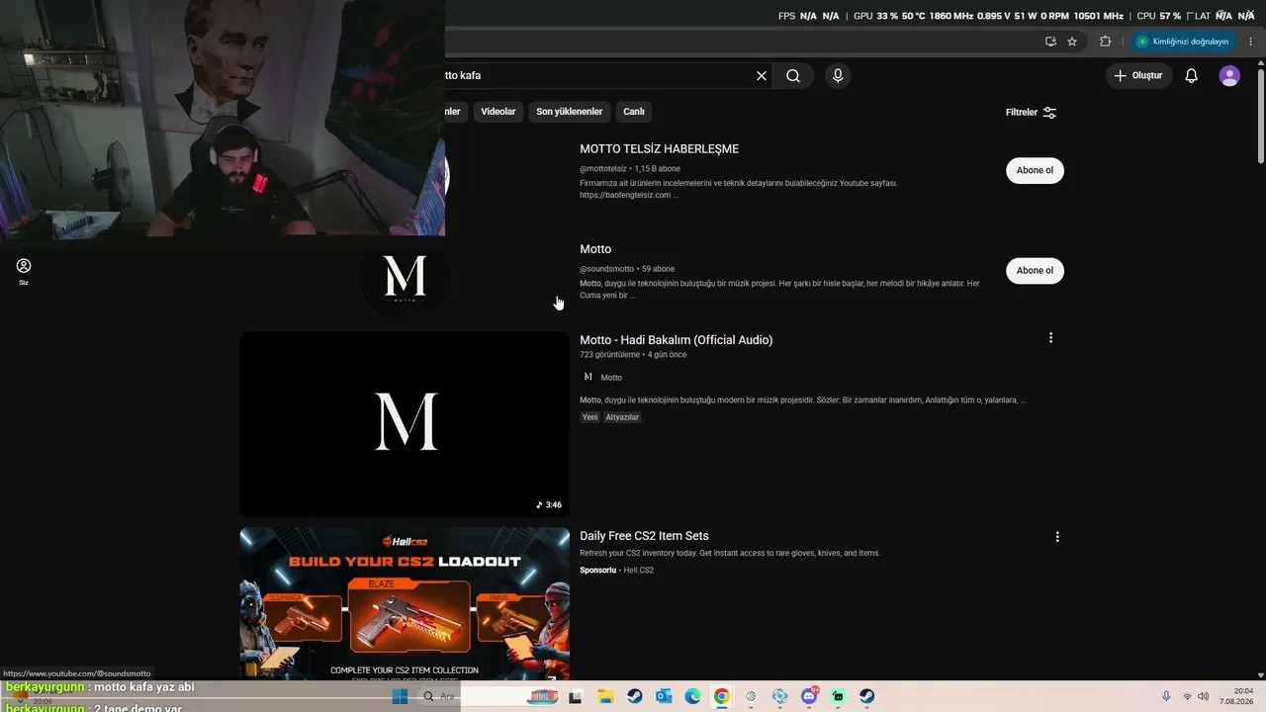
Task: Click Kimliğinizi doğrulayın profile button
Action: click(x=1182, y=42)
